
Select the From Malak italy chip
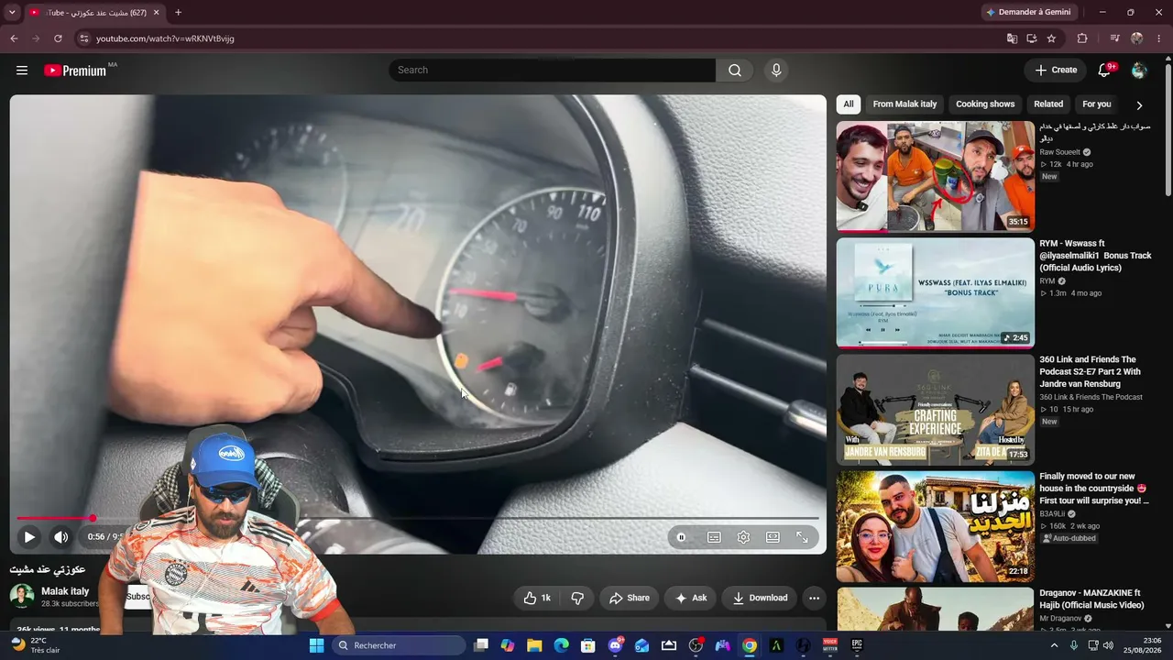[x=904, y=104]
